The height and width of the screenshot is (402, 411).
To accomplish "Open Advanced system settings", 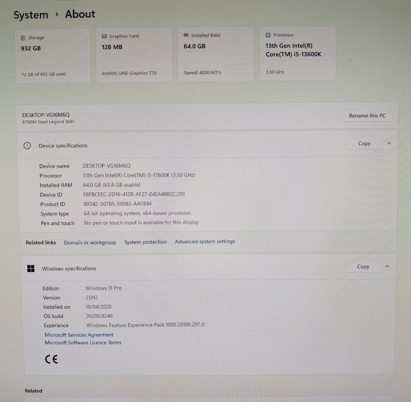I will pos(205,241).
